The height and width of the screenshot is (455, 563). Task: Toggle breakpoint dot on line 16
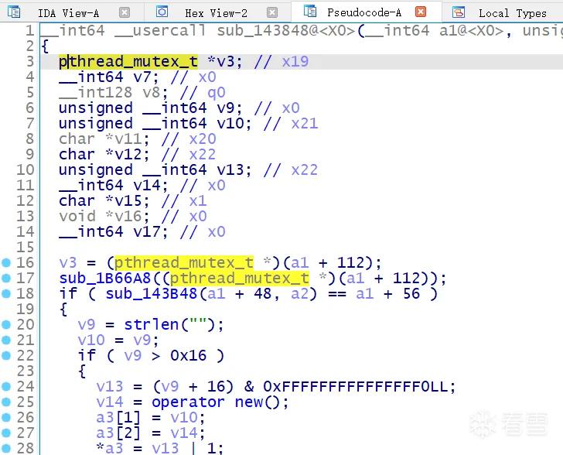click(6, 263)
